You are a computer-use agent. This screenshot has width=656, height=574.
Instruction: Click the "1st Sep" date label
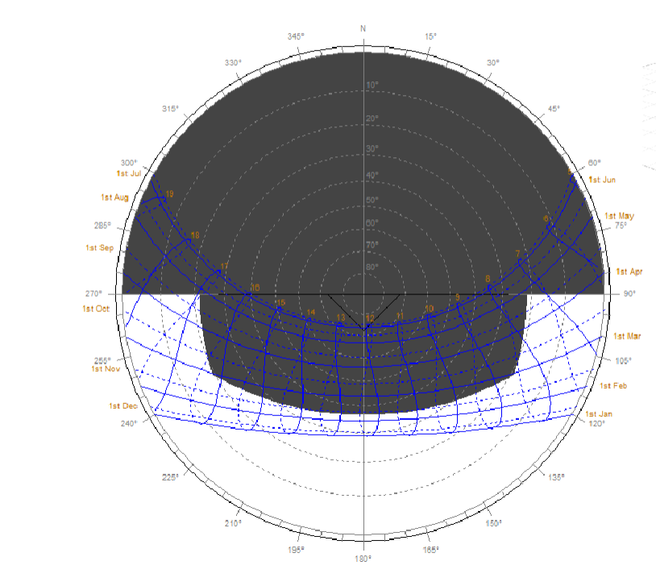[x=100, y=247]
